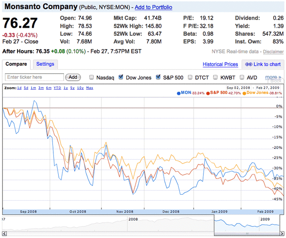Click the Oct 2008 axis label
The height and width of the screenshot is (238, 286).
pyautogui.click(x=78, y=212)
